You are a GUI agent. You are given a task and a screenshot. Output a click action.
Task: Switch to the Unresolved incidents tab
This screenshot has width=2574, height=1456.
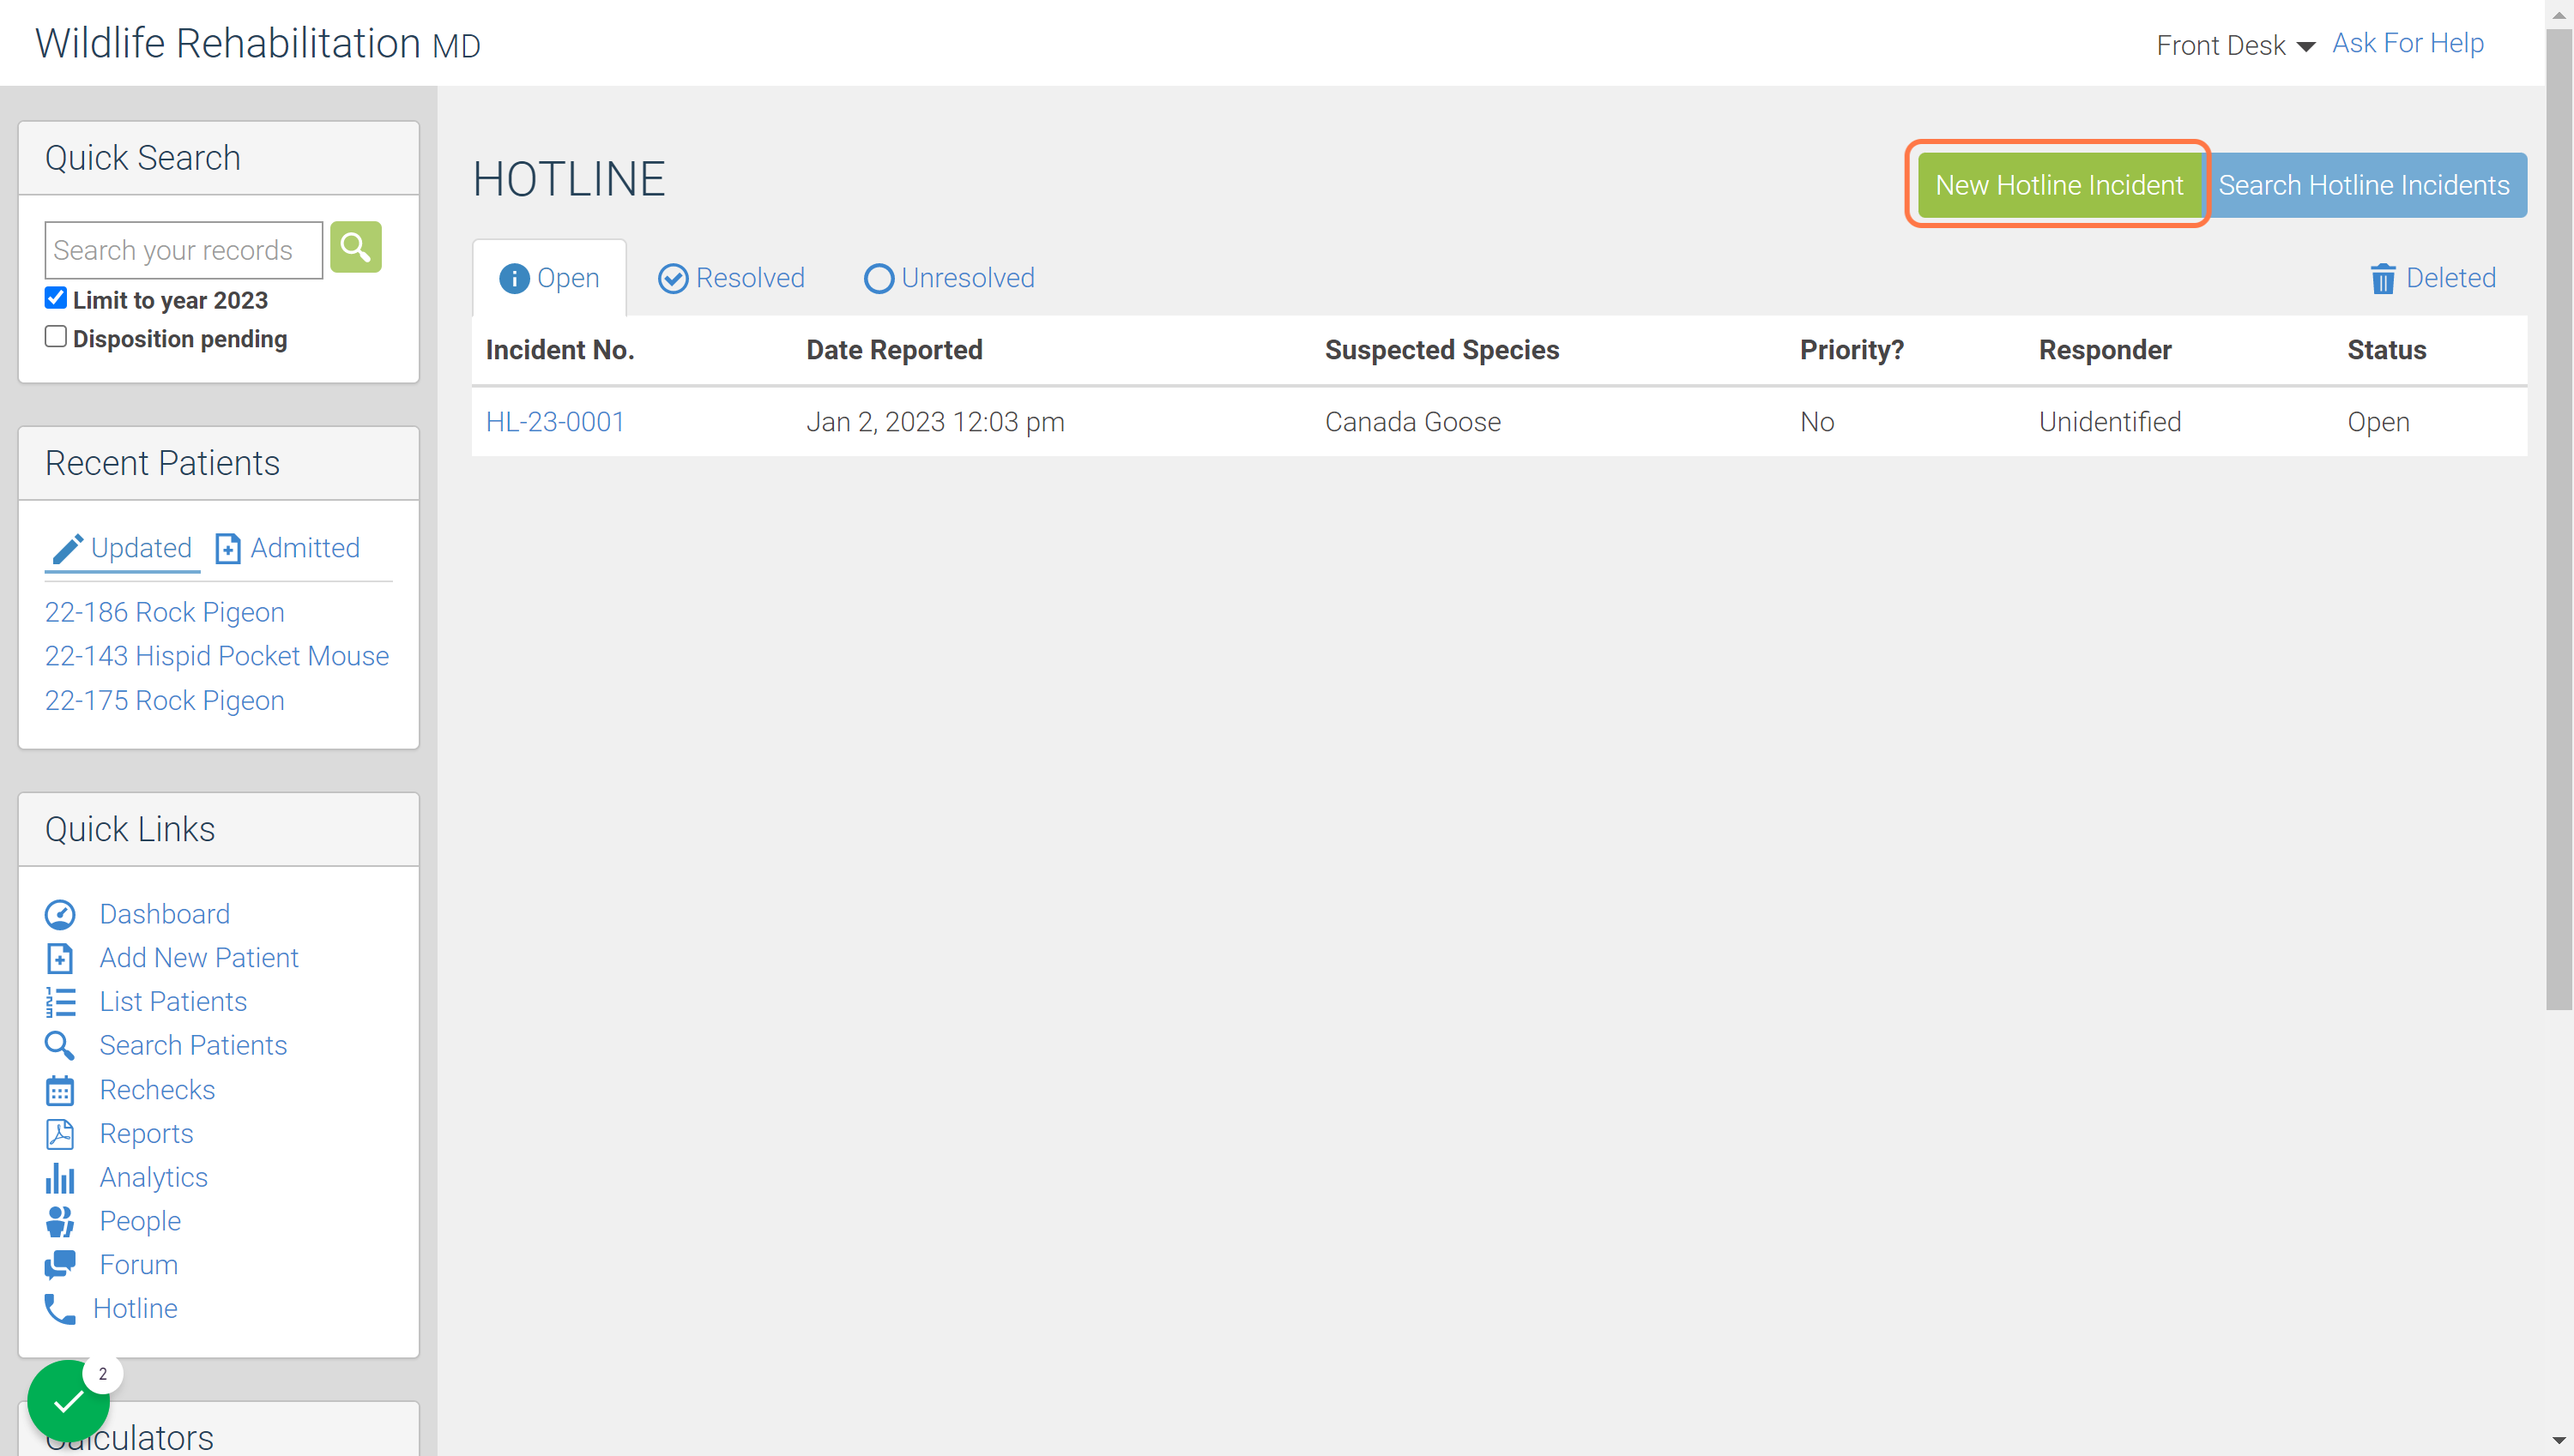pos(949,278)
